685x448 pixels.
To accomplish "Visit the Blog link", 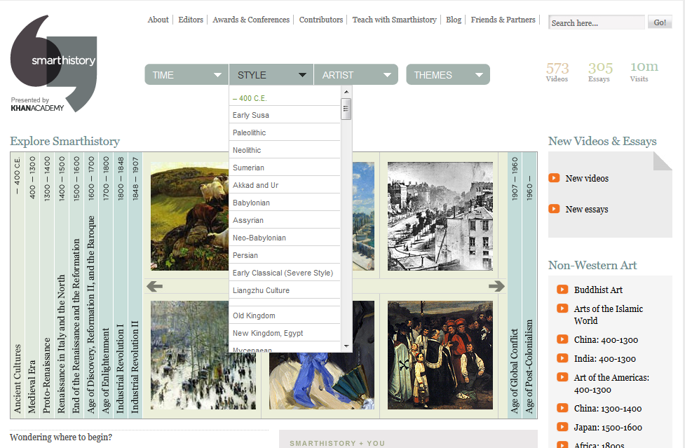I will (454, 20).
